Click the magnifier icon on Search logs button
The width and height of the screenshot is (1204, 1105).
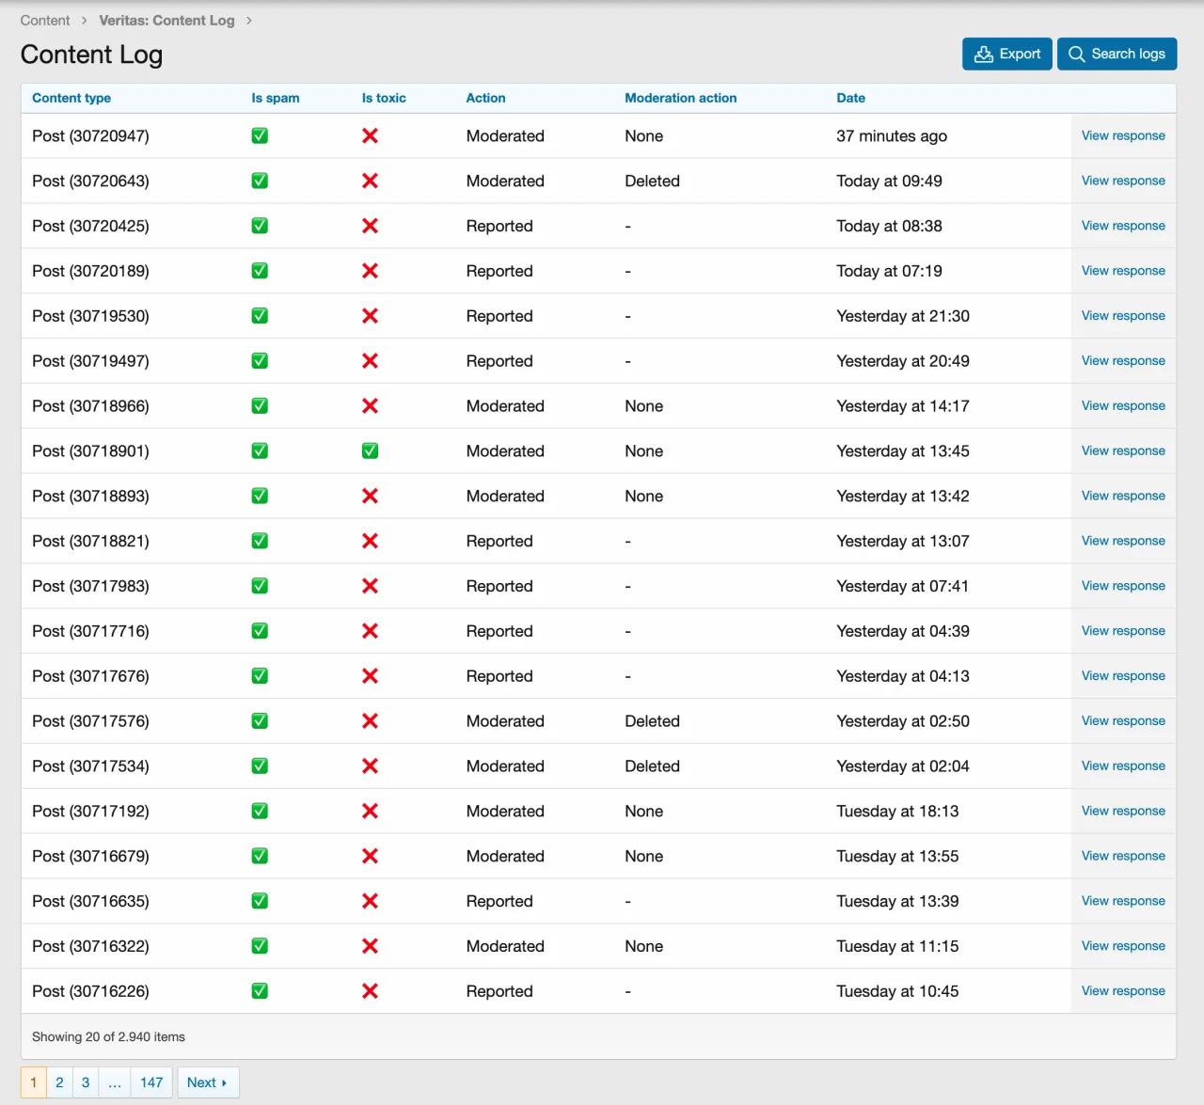1076,54
